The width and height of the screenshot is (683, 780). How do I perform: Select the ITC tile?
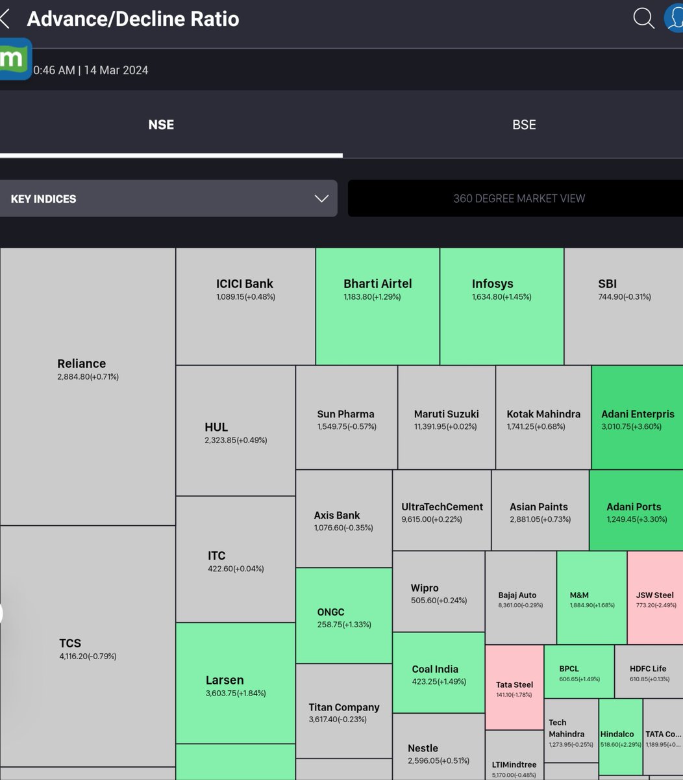[x=236, y=559]
